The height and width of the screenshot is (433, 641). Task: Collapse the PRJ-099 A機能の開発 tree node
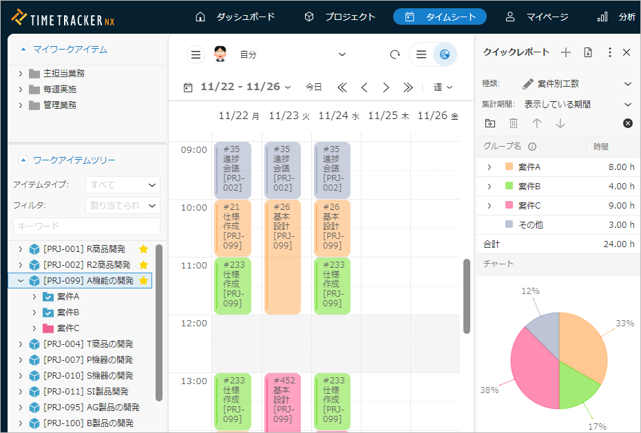(x=20, y=281)
